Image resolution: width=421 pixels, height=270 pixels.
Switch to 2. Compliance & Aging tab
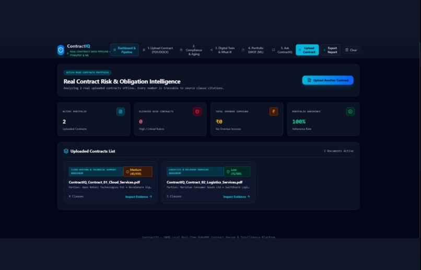[191, 50]
